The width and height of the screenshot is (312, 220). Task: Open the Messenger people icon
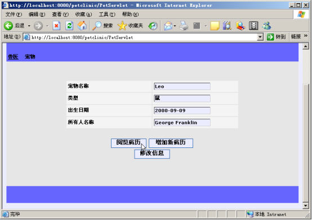(266, 26)
